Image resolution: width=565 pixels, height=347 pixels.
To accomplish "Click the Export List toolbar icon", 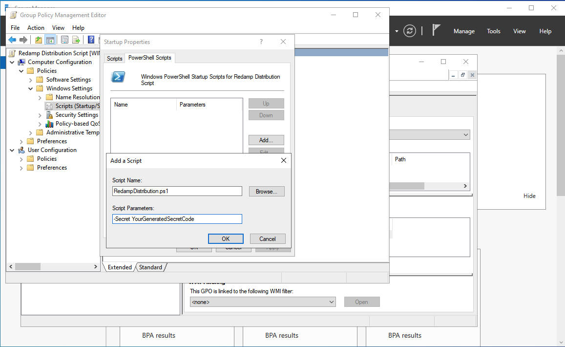I will [76, 40].
